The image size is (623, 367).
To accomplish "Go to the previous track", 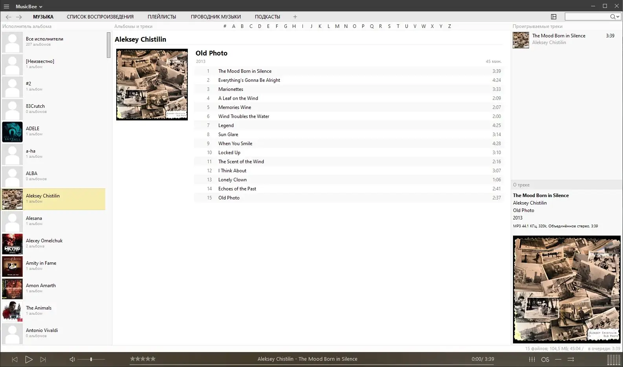I will [x=15, y=359].
